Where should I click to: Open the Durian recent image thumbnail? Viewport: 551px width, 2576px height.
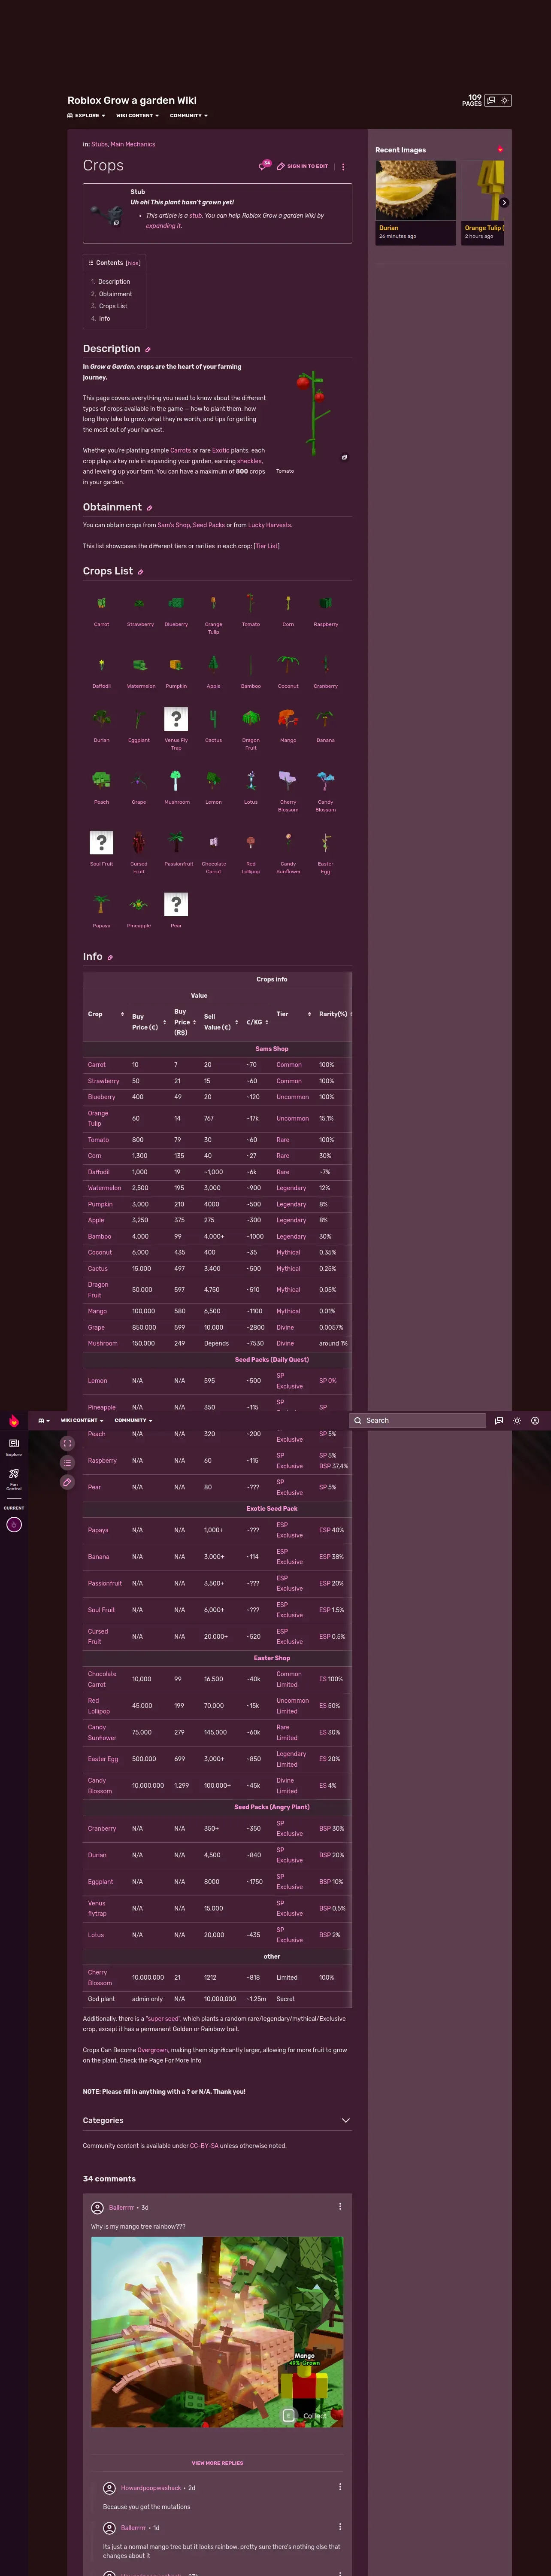coord(416,191)
